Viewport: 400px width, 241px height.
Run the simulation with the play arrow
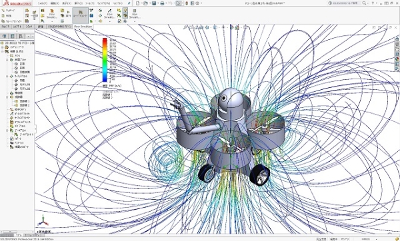[68, 13]
